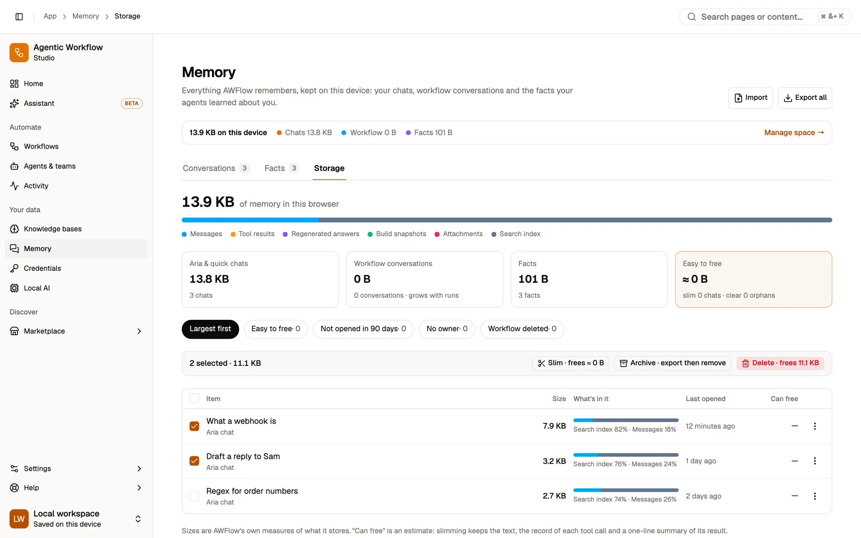The height and width of the screenshot is (538, 861).
Task: Click the Agentic Workflow Studio logo
Action: [x=19, y=53]
